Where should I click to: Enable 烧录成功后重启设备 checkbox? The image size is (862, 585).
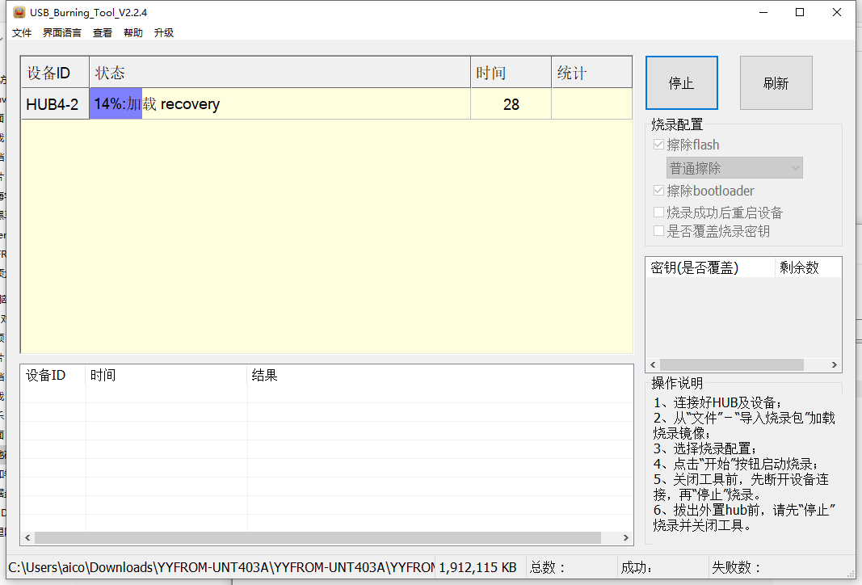tap(659, 213)
